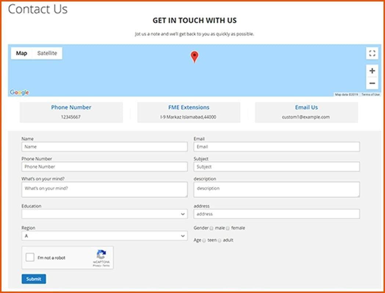Click into the Name input field
Viewport: 385px width, 293px height.
point(104,147)
